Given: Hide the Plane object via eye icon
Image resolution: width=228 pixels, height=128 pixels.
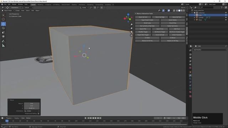Looking at the screenshot, I should 226,20.
